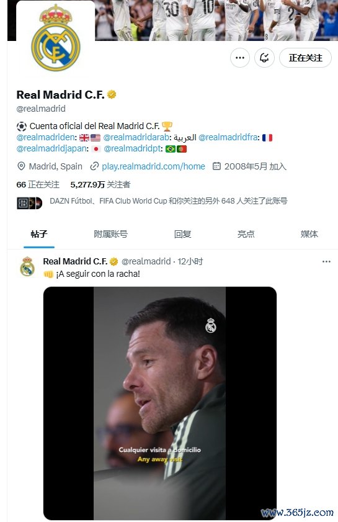
Task: Open the @realmadriden account link
Action: (x=45, y=137)
